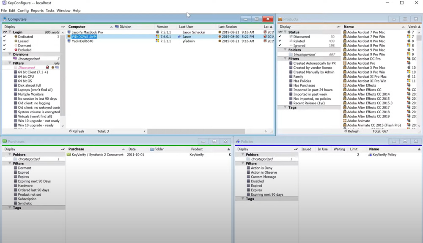Toggle the Dedicated login checkmark
Image resolution: width=423 pixels, height=243 pixels.
pos(4,36)
